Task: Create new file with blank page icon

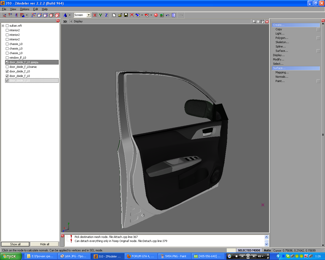Action: pyautogui.click(x=114, y=15)
